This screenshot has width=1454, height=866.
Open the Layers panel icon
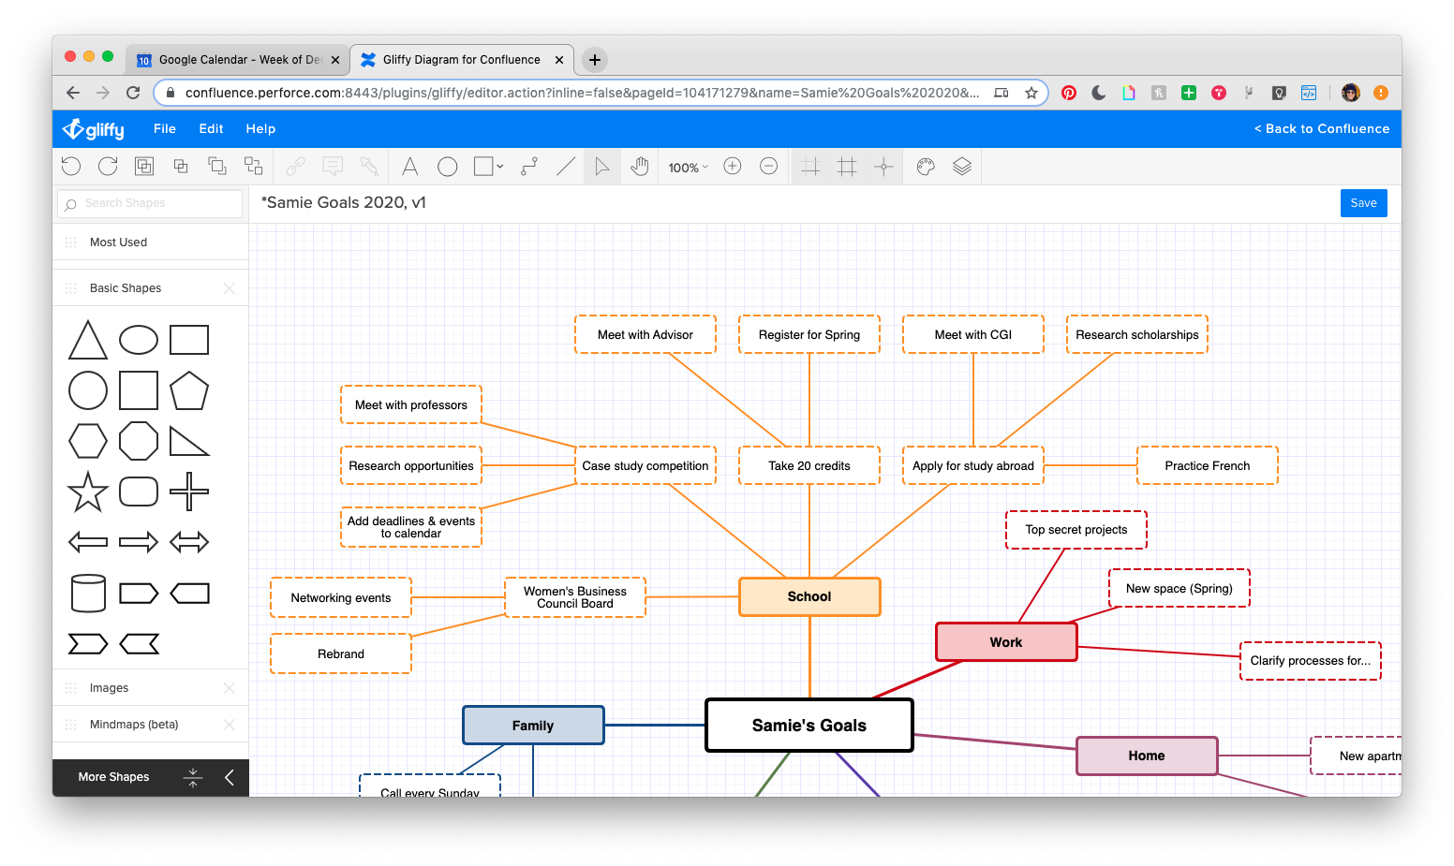[x=962, y=166]
